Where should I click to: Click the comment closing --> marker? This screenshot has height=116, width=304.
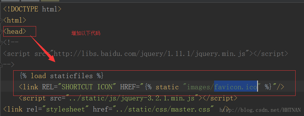(x=9, y=65)
